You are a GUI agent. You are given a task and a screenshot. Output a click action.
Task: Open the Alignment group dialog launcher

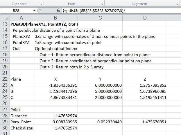177,4
